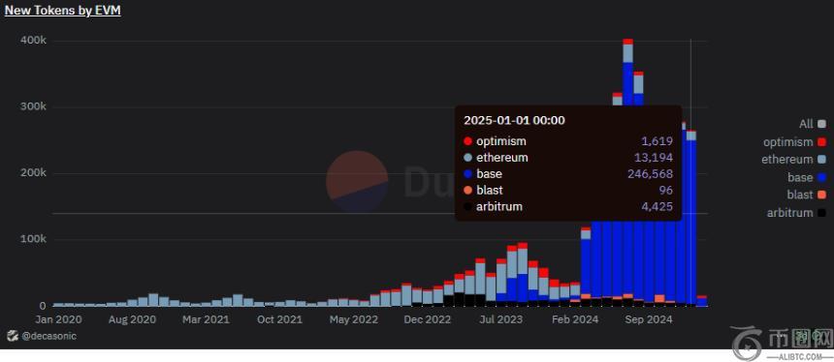Open the @decasonic author link
The height and width of the screenshot is (362, 834).
pyautogui.click(x=48, y=336)
